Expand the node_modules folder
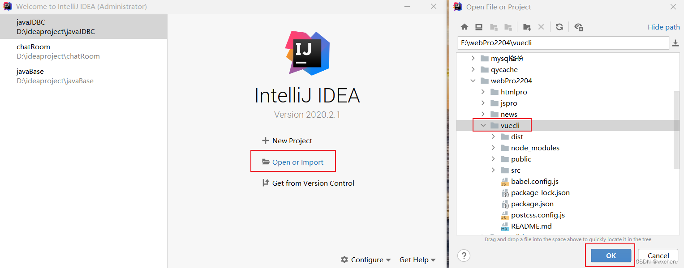The image size is (684, 268). click(493, 148)
